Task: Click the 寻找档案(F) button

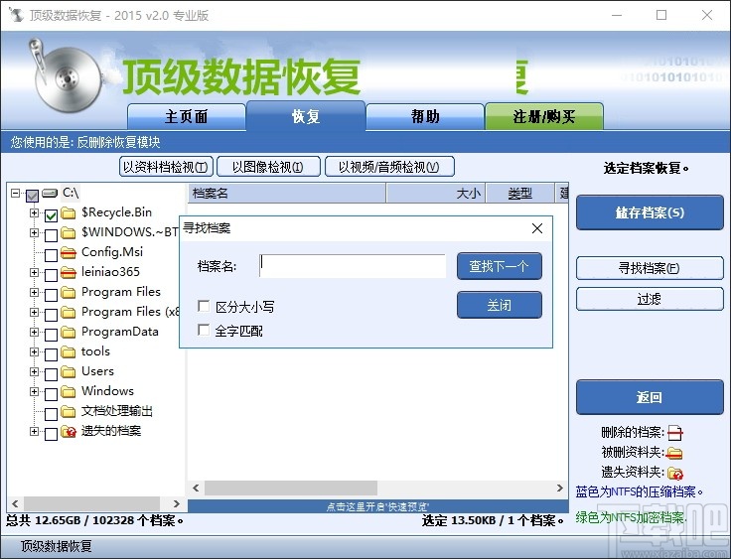Action: click(650, 268)
